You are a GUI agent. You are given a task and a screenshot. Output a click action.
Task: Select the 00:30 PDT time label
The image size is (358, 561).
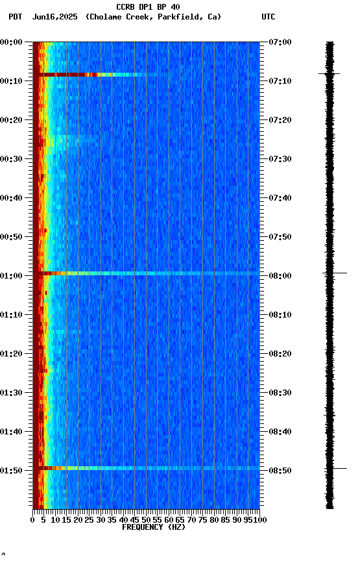pos(11,159)
